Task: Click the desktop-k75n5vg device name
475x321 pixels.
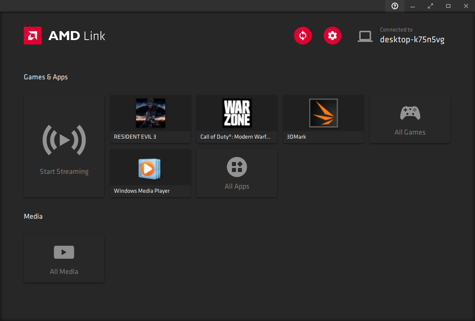Action: pos(412,40)
